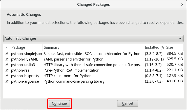Click the status icon for python-simplejson
The height and width of the screenshot is (110, 187).
click(x=7, y=54)
